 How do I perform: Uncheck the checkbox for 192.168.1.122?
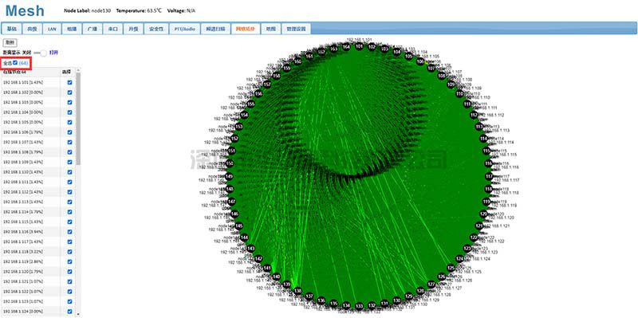69,291
